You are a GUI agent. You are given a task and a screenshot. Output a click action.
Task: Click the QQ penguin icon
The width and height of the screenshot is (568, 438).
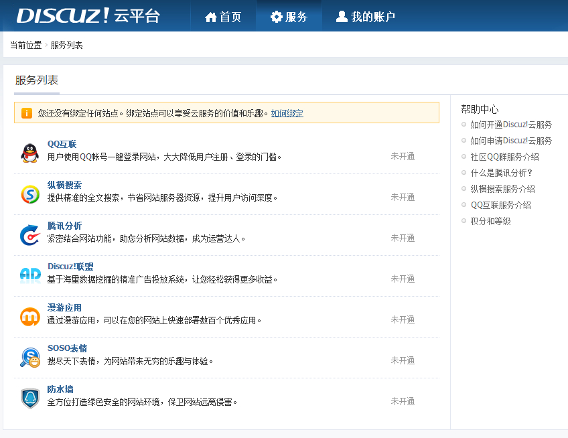click(29, 153)
